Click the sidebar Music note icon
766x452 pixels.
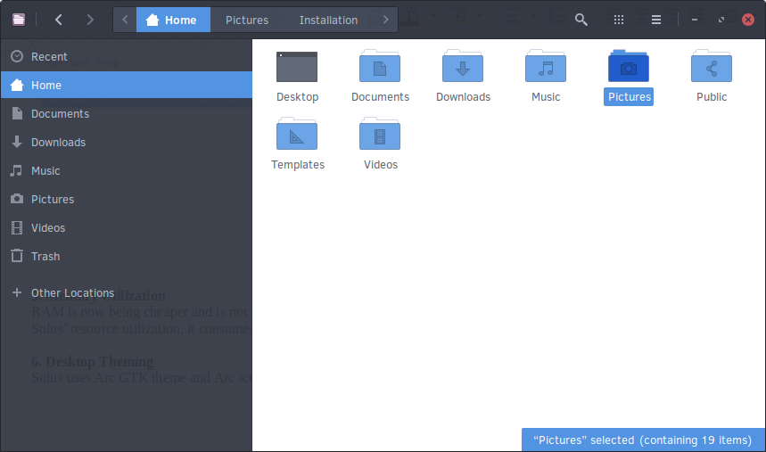click(x=17, y=170)
